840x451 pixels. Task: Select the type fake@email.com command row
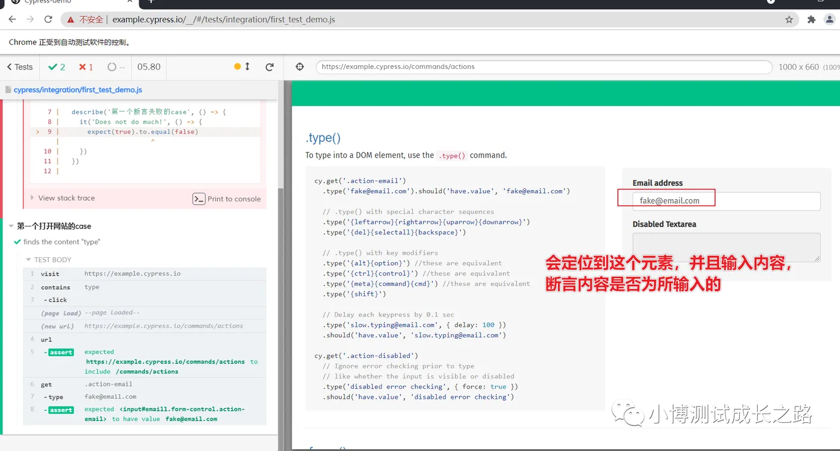tap(145, 397)
